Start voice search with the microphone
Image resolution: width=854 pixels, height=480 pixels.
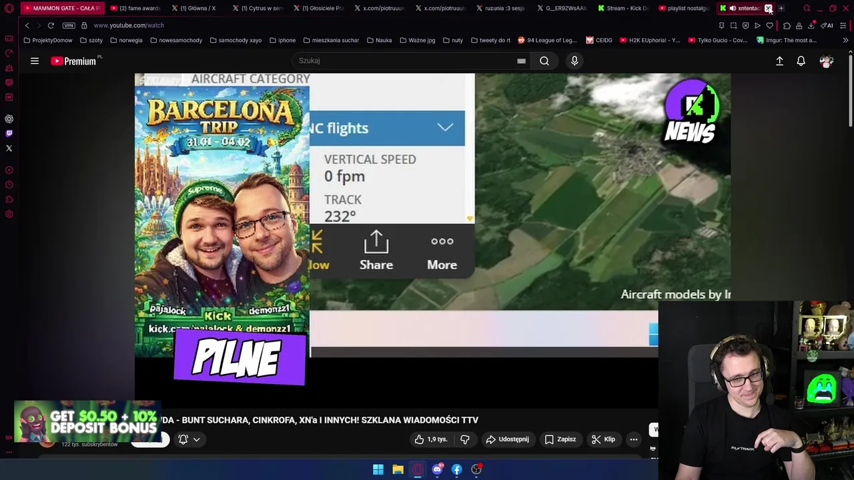[x=574, y=61]
